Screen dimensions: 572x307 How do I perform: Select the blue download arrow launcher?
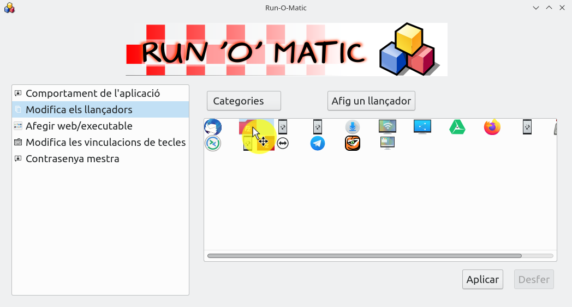coord(353,127)
